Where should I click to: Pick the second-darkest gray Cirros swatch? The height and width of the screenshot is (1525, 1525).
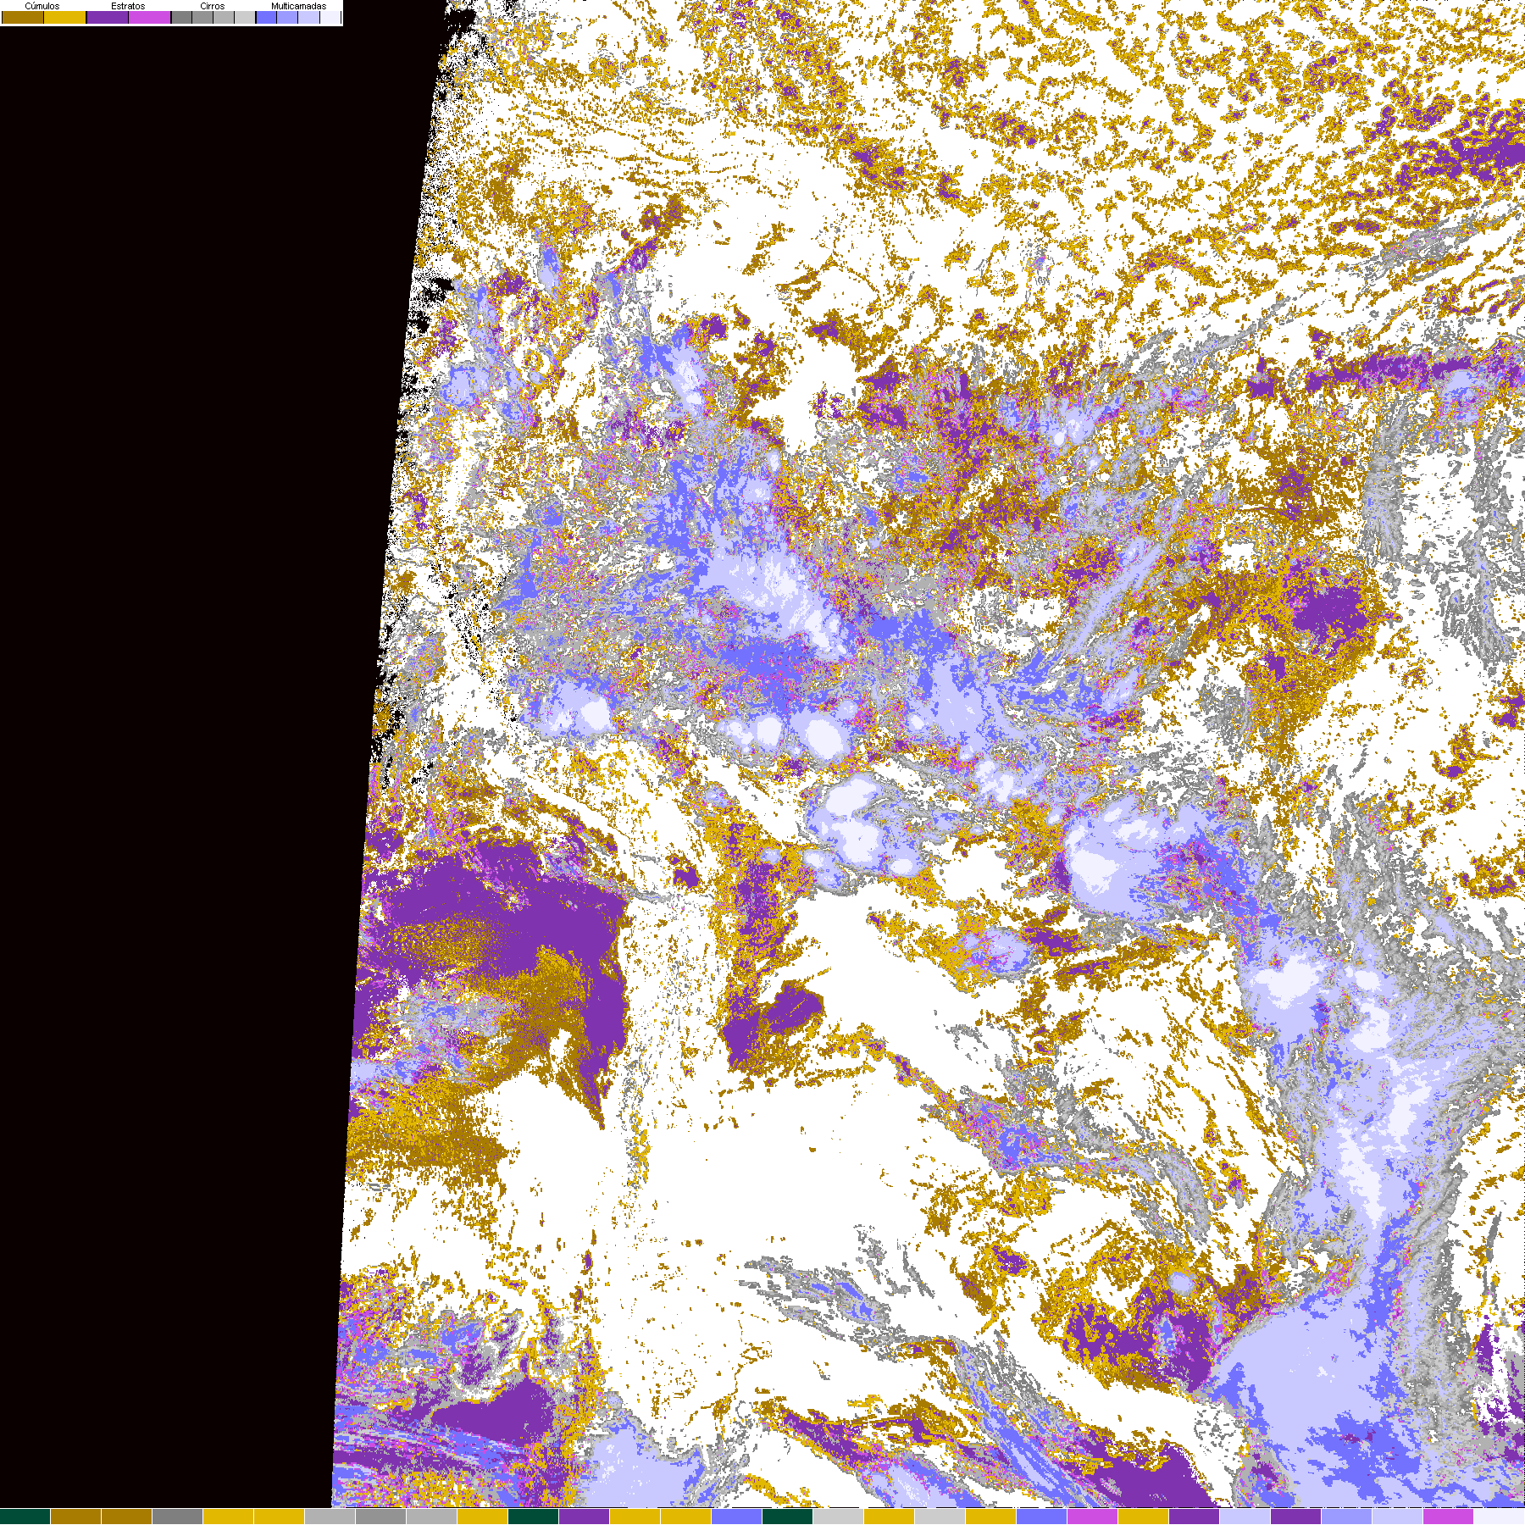202,17
